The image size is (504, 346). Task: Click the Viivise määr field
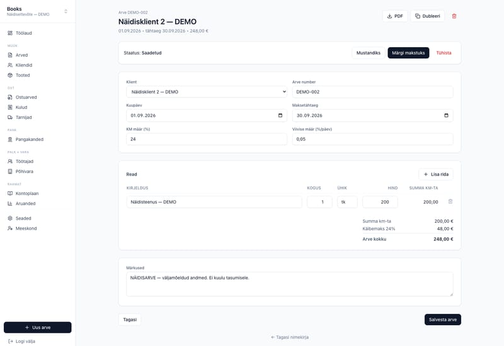pos(372,139)
